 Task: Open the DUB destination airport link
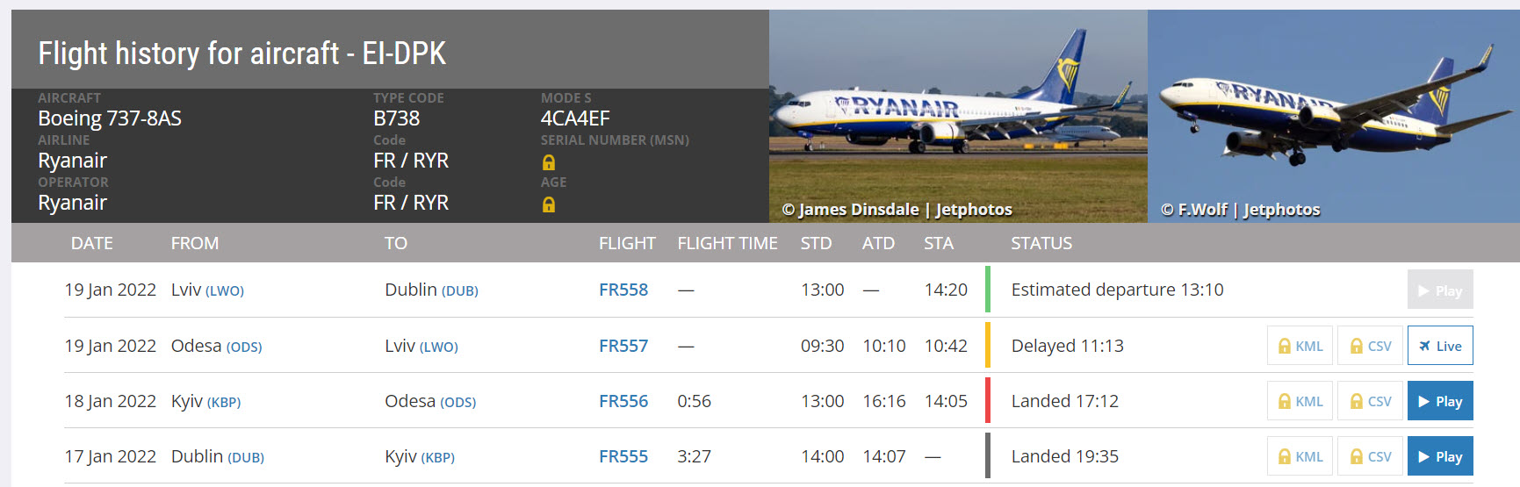tap(459, 291)
